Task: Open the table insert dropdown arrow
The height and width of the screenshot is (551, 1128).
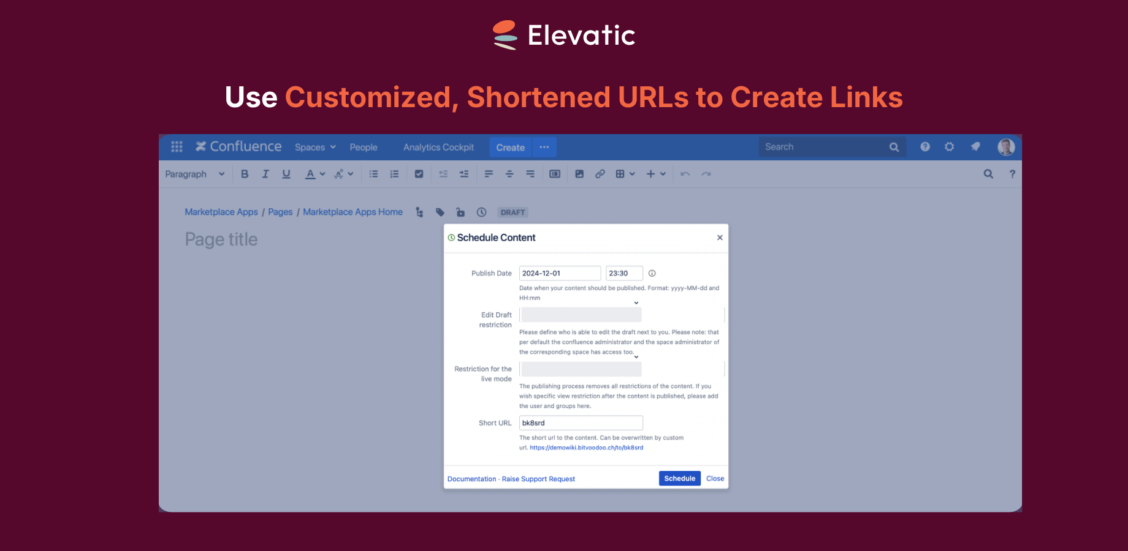Action: click(x=631, y=174)
